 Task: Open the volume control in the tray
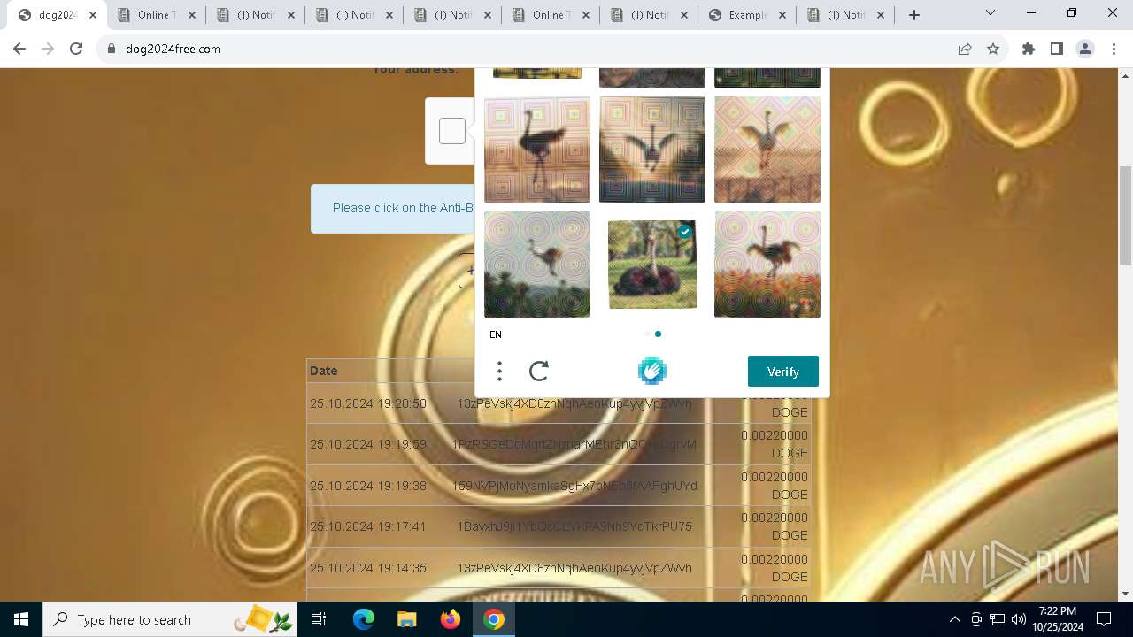1019,619
